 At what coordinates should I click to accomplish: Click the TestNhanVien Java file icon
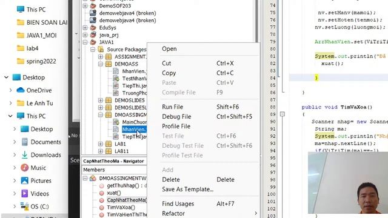point(116,78)
